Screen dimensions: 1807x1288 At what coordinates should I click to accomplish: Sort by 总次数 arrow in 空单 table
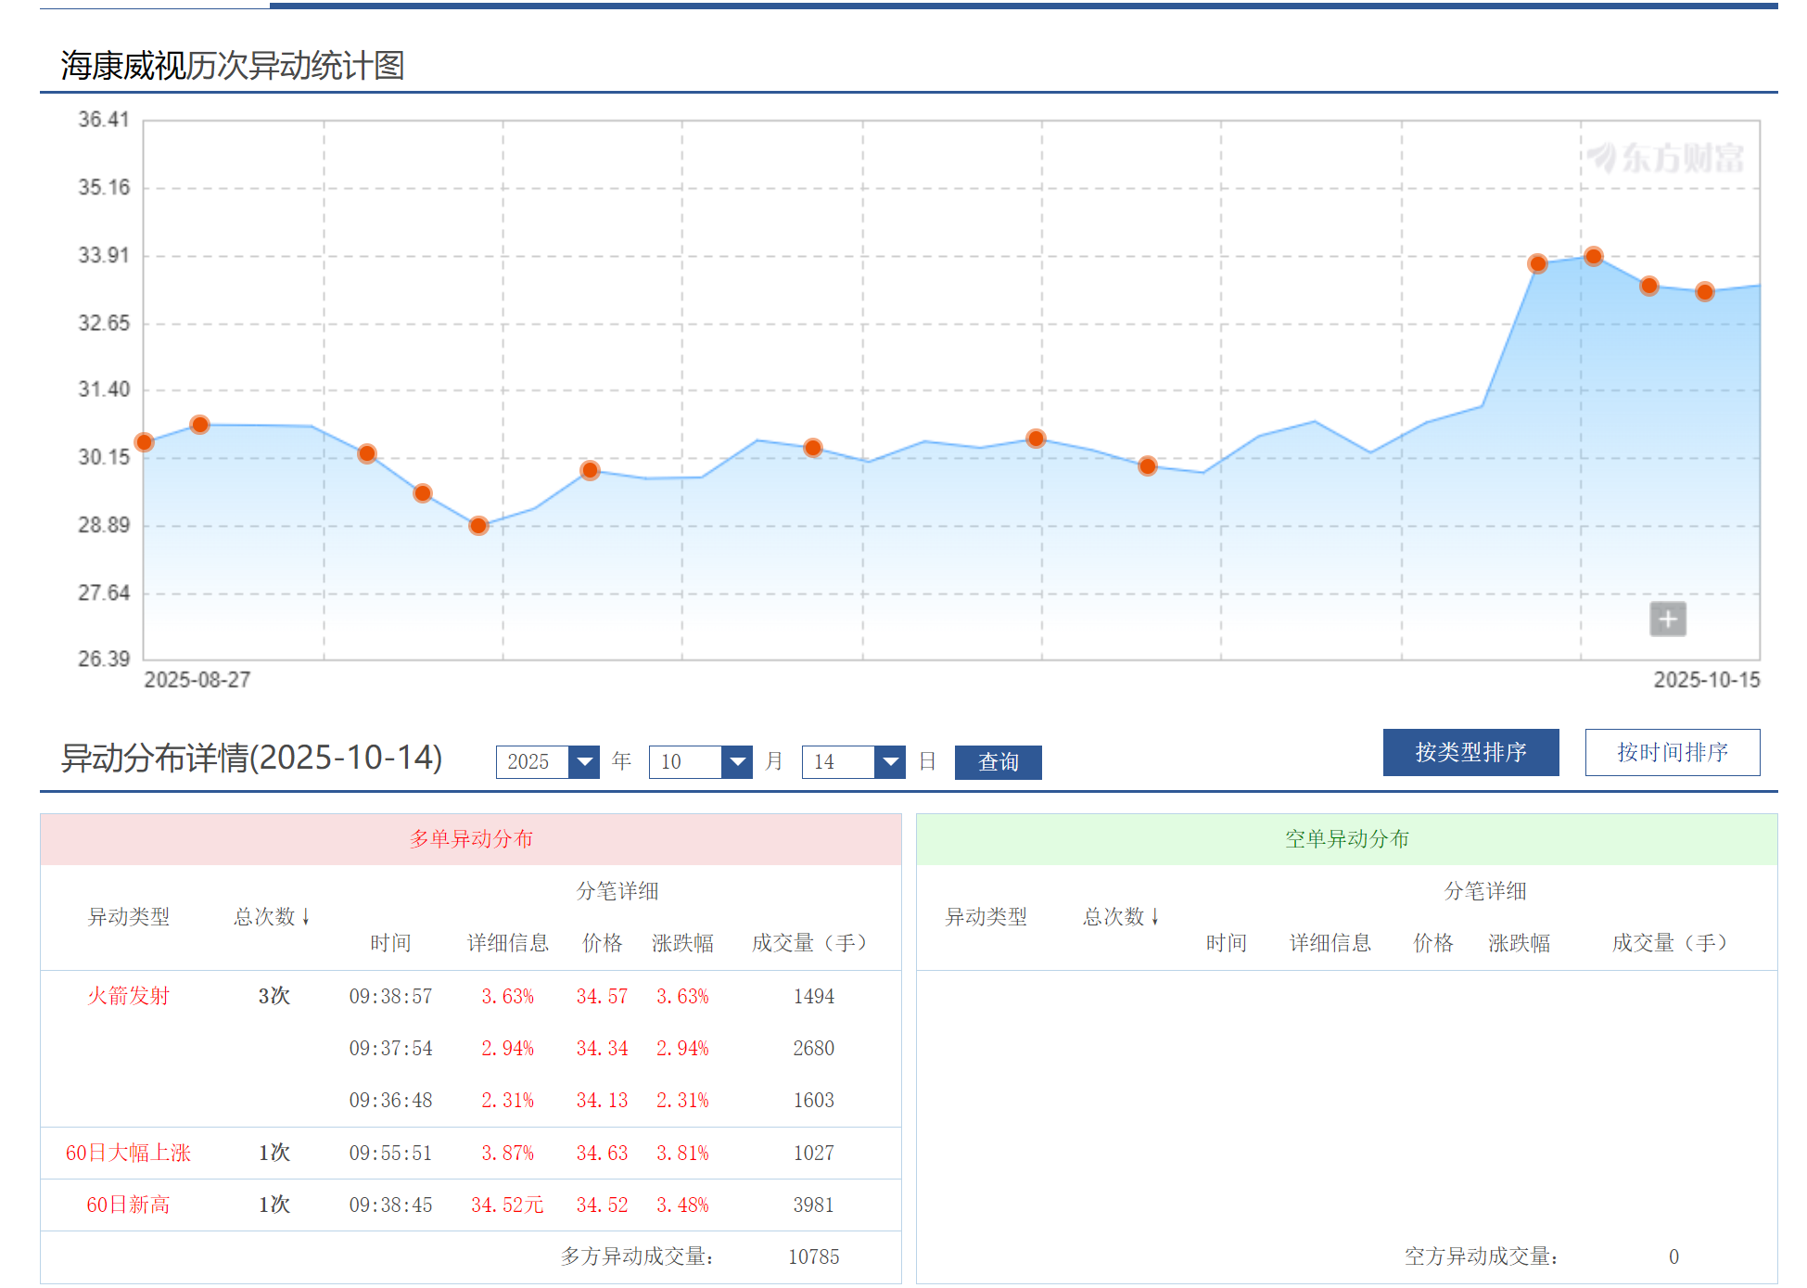pos(1154,916)
